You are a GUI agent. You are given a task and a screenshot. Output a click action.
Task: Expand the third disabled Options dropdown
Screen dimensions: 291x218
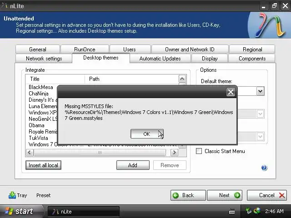click(x=260, y=136)
